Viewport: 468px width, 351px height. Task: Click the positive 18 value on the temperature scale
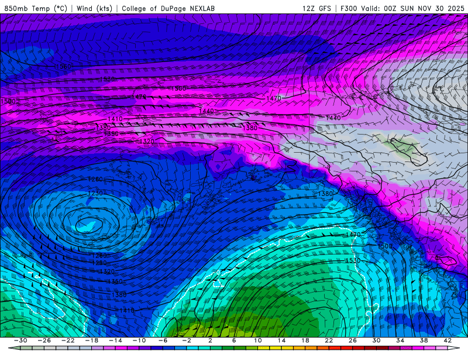(x=305, y=340)
